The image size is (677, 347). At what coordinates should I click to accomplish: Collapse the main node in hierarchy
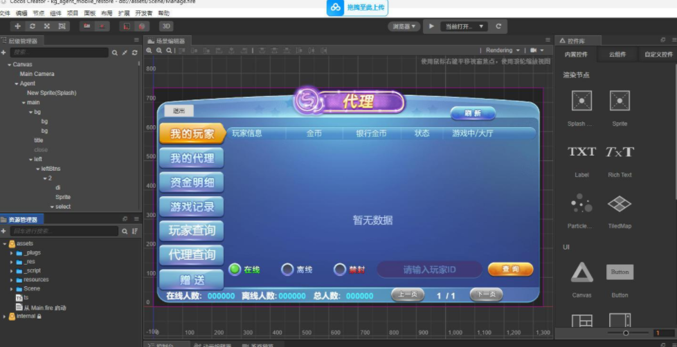[24, 102]
